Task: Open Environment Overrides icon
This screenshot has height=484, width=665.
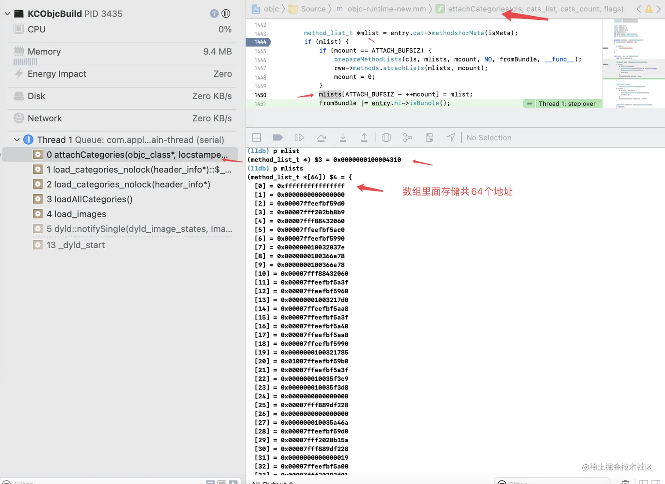Action: pos(429,137)
